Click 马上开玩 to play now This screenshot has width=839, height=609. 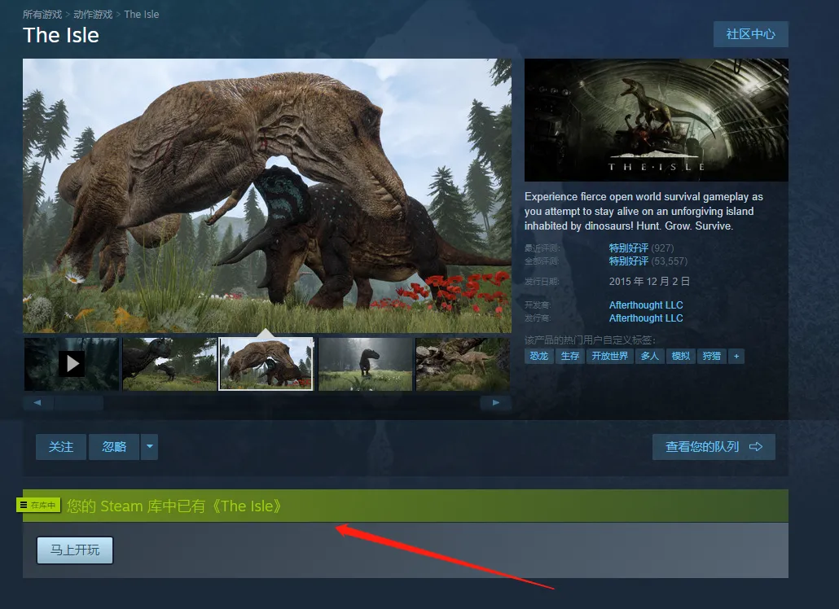click(x=75, y=550)
